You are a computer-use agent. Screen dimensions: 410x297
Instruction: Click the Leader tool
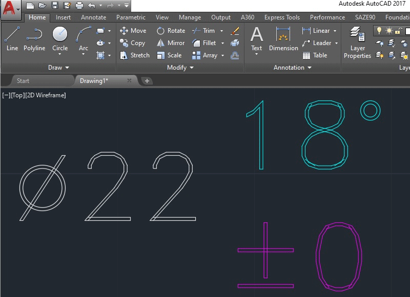(317, 43)
